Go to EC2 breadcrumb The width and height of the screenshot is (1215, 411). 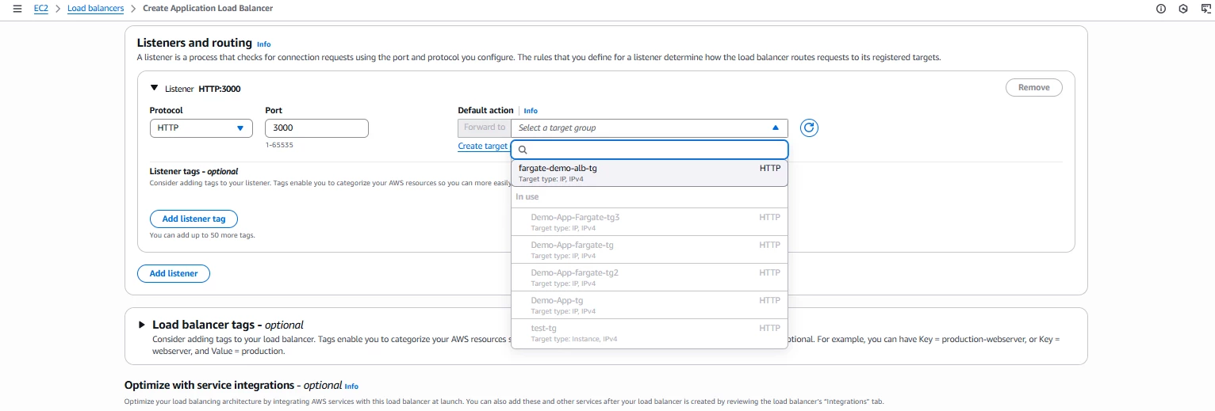(40, 8)
